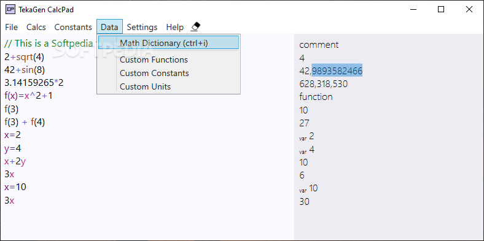The image size is (484, 241).
Task: Minimize the CalcPad window
Action: (x=413, y=10)
